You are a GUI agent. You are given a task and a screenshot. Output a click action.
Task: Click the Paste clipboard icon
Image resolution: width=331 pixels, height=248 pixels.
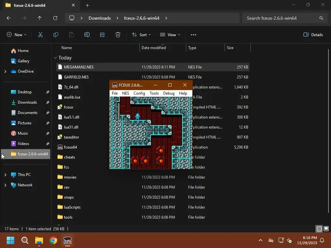pos(71,35)
